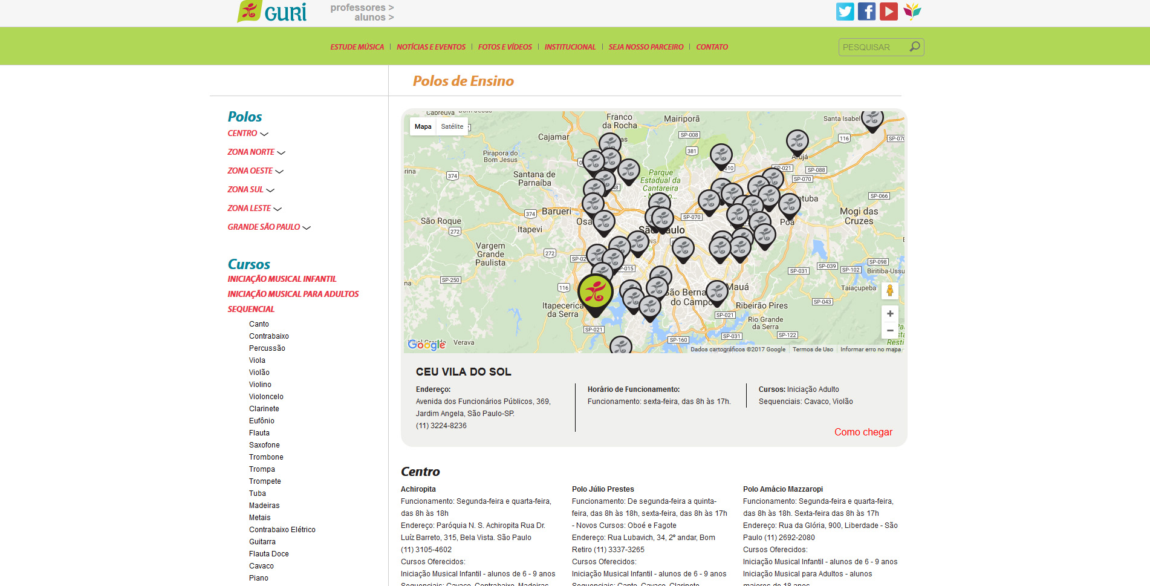Open the Facebook page icon
Viewport: 1150px width, 586px height.
click(x=866, y=11)
